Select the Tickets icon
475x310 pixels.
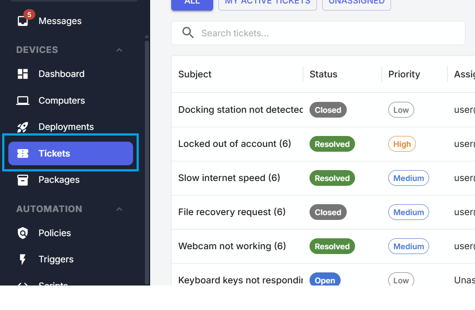pyautogui.click(x=22, y=153)
